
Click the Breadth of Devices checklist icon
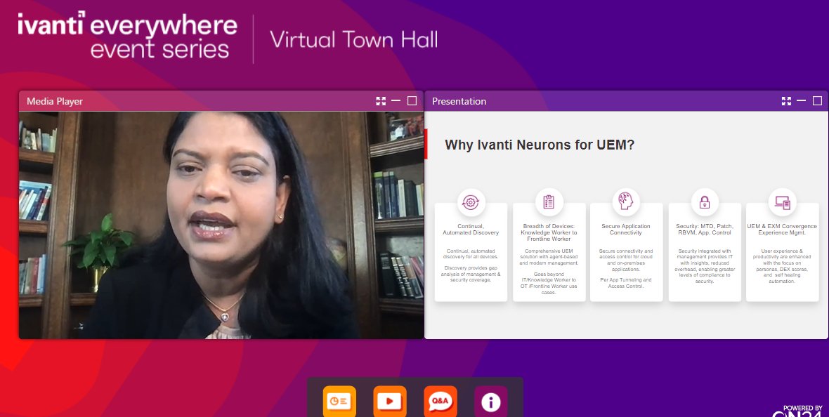point(549,202)
